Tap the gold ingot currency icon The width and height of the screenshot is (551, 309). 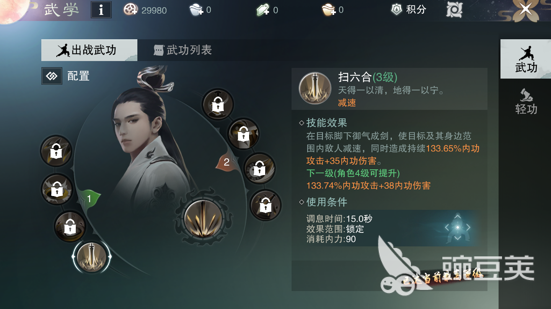(x=329, y=10)
